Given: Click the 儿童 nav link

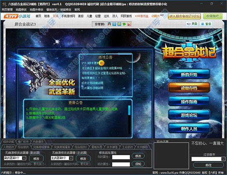Looking at the screenshot, I should click(89, 16).
